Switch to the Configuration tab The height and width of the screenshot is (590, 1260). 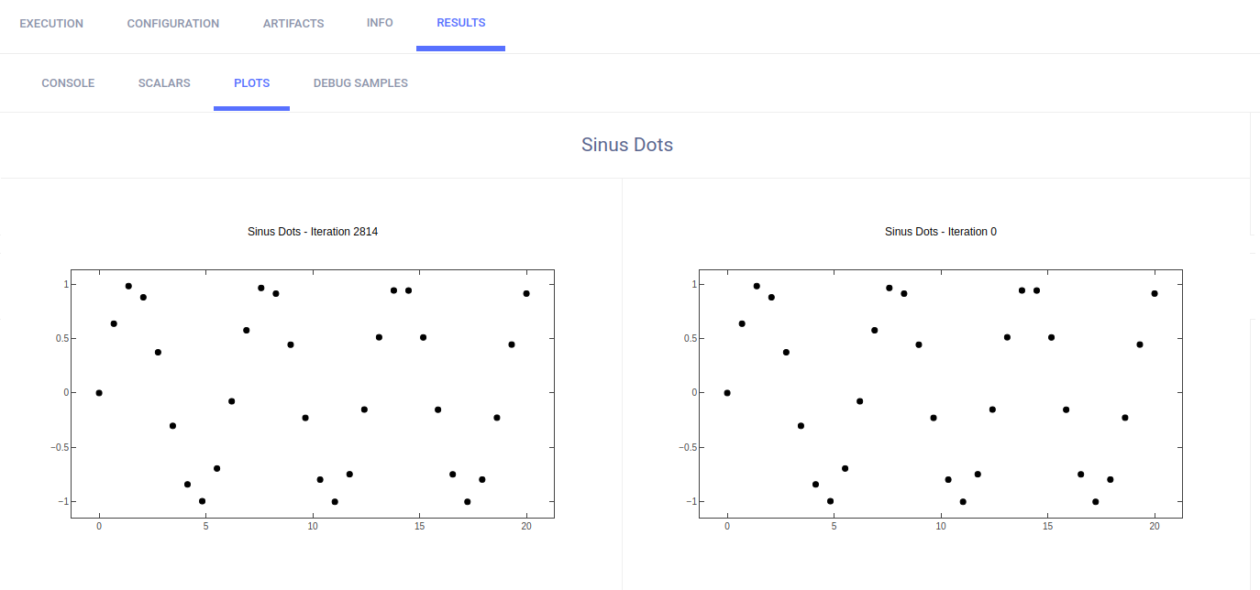pos(173,24)
